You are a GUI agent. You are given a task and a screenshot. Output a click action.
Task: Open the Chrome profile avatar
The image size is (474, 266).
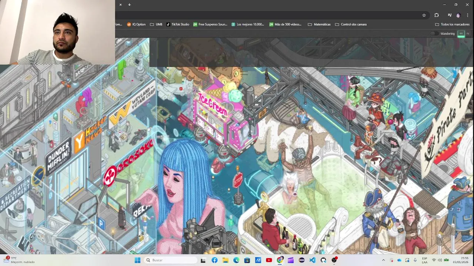click(x=458, y=15)
